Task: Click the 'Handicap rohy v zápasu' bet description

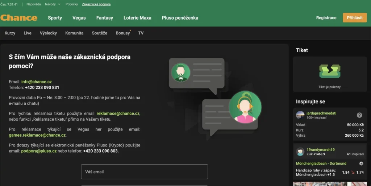Action: 316,173
